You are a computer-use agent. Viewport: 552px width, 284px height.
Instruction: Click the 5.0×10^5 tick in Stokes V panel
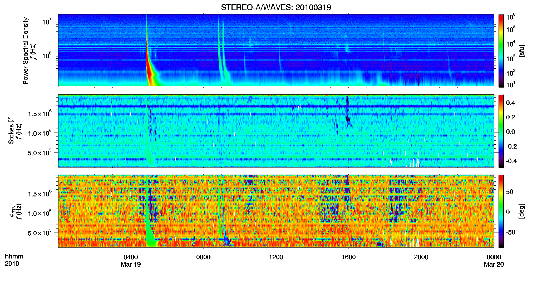40,153
